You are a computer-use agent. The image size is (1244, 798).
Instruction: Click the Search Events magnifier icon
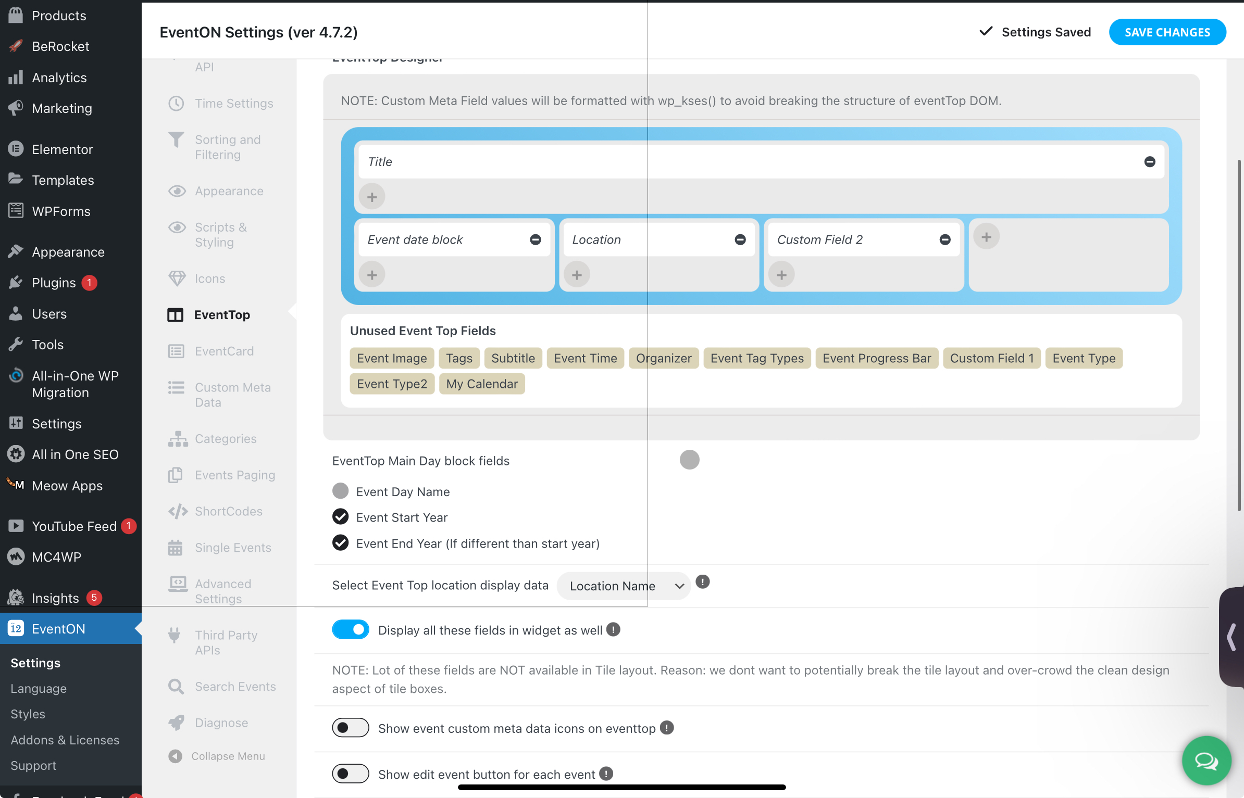(x=176, y=687)
